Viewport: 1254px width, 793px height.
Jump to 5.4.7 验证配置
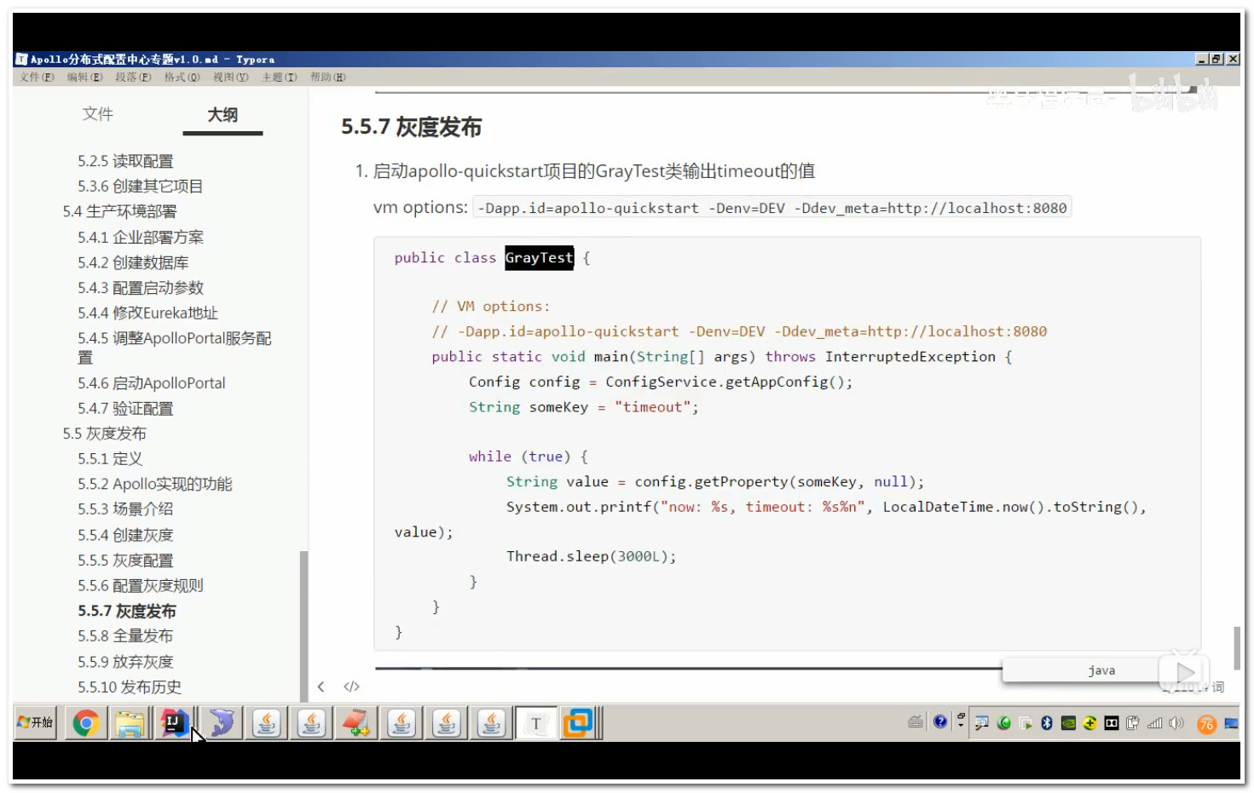coord(125,409)
